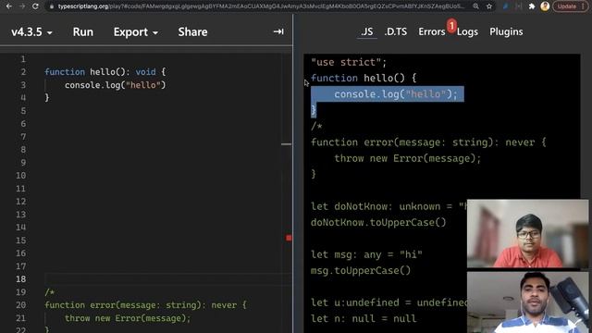Image resolution: width=592 pixels, height=333 pixels.
Task: Open the Extensions puzzle-piece icon
Action: point(532,6)
